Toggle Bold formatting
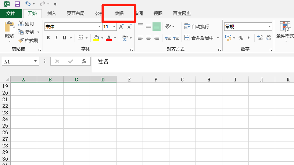Image resolution: width=294 pixels, height=165 pixels. coord(48,38)
